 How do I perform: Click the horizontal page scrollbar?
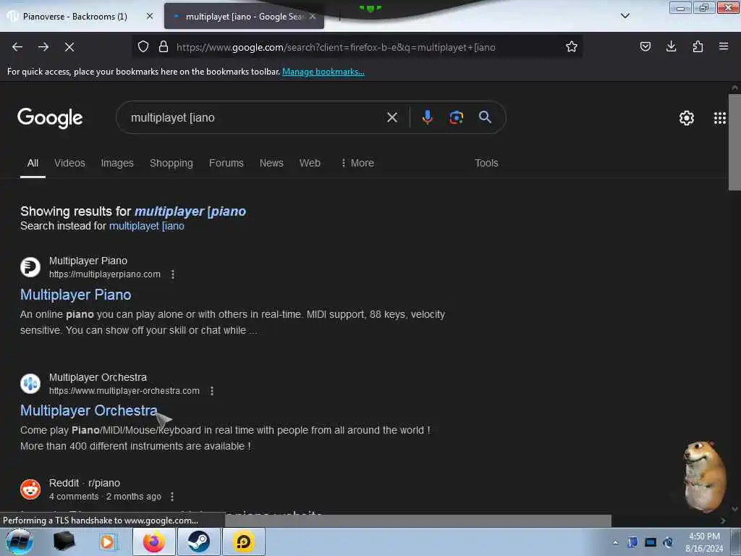tap(418, 521)
